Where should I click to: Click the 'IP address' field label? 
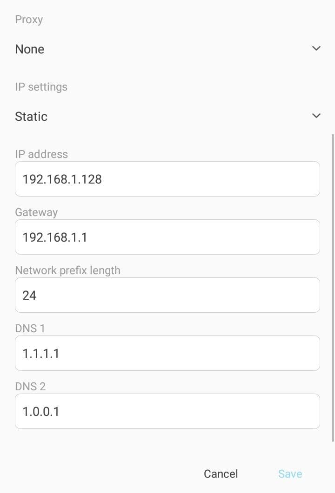click(x=41, y=154)
